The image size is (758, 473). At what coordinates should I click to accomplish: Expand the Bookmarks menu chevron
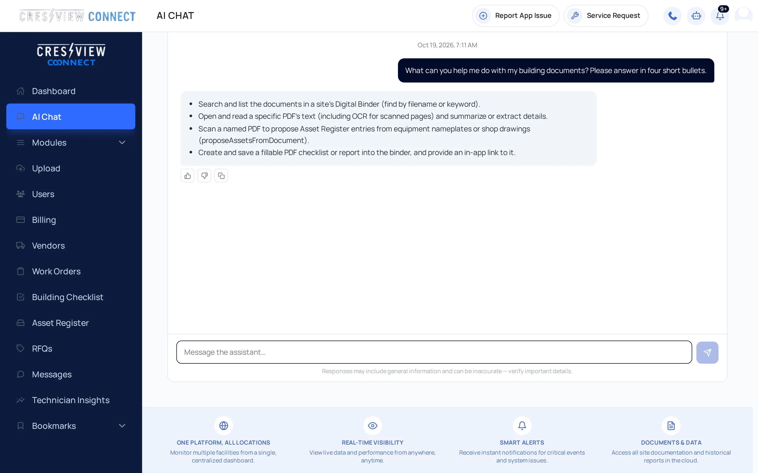(x=122, y=426)
